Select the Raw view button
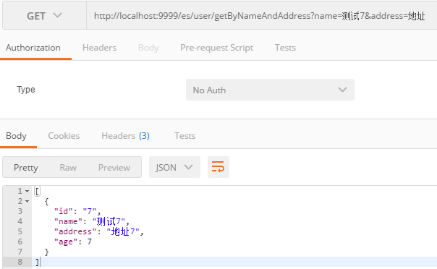Viewport: 437px width, 269px height. [x=68, y=167]
